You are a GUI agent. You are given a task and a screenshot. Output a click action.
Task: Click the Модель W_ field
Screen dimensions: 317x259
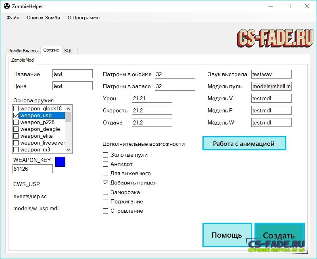271,122
